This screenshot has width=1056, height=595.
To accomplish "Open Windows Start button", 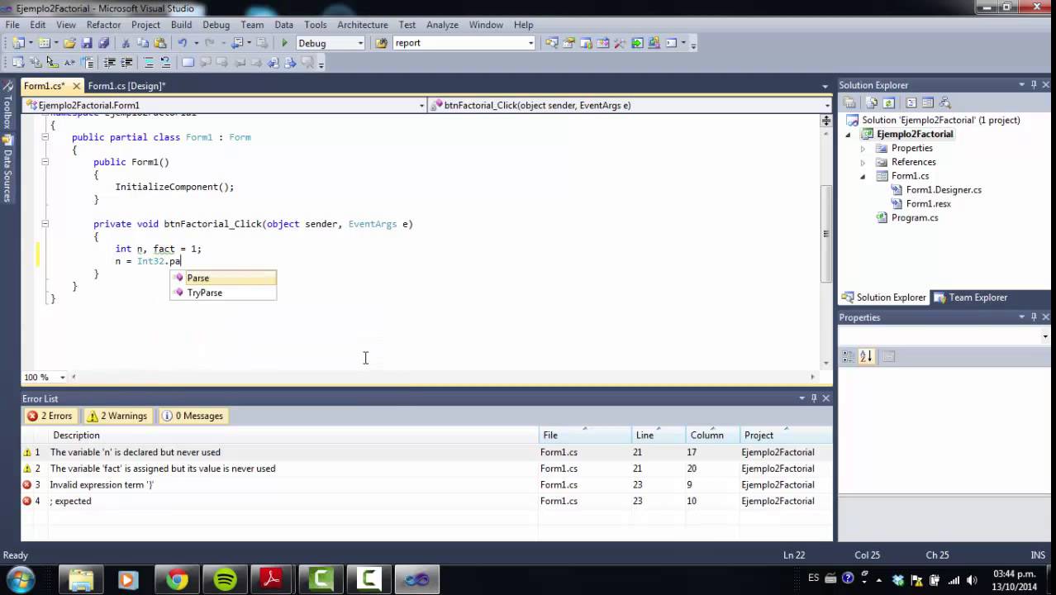I will [21, 579].
